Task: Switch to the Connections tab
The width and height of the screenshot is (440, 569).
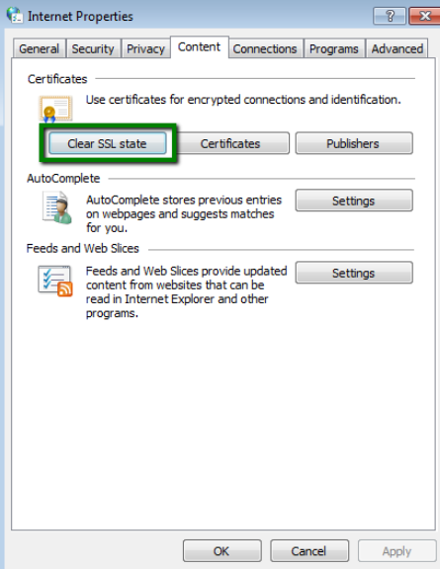Action: click(265, 48)
